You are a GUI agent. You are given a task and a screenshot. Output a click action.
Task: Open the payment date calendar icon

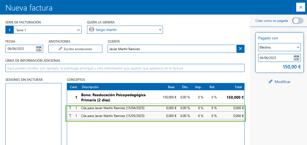pyautogui.click(x=296, y=58)
